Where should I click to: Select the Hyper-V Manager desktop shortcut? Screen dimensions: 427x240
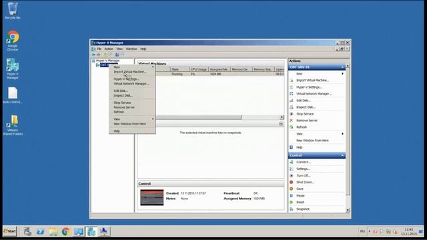pos(13,69)
